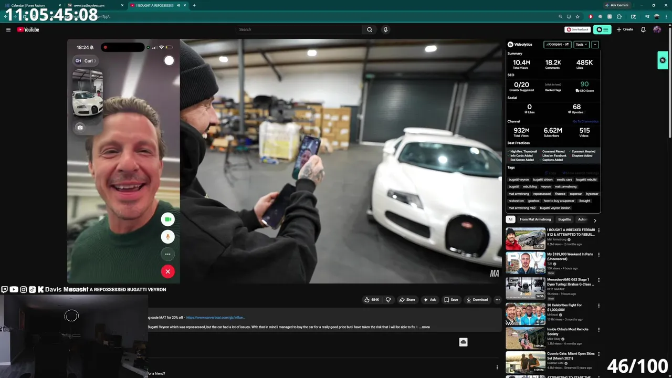This screenshot has height=378, width=672.
Task: Click the Create button
Action: point(625,30)
